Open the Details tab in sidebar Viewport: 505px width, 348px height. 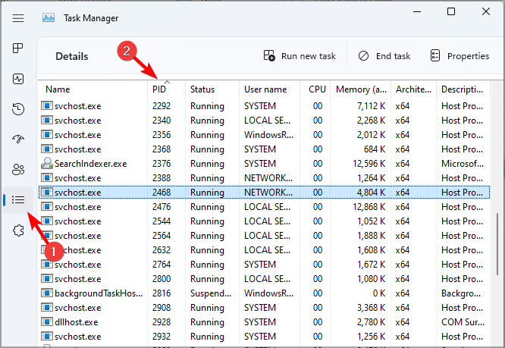click(18, 200)
